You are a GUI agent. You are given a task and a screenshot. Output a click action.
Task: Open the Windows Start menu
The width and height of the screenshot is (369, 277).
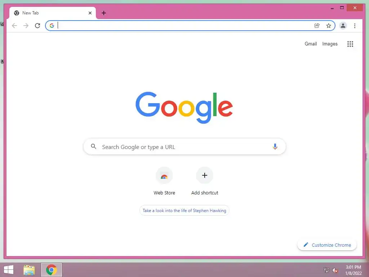coord(9,270)
